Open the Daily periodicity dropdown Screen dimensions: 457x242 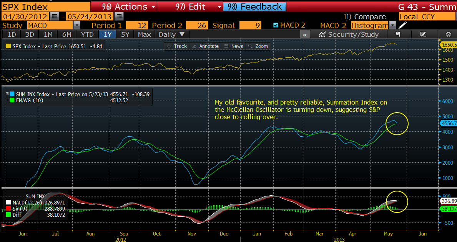(x=172, y=34)
